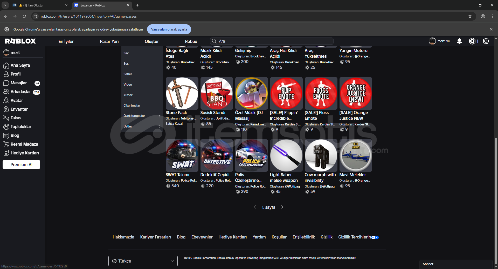
Task: Switch to the İlan Oluştur tab
Action: (x=40, y=5)
